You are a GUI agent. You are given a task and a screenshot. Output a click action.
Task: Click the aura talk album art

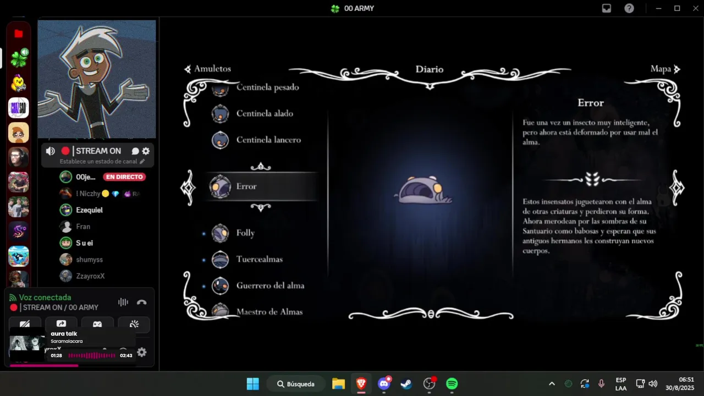(x=27, y=344)
